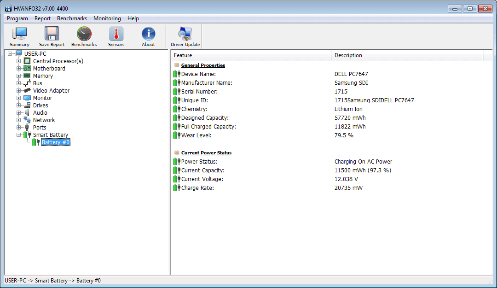Expand the Network node
The height and width of the screenshot is (288, 497).
pyautogui.click(x=19, y=120)
